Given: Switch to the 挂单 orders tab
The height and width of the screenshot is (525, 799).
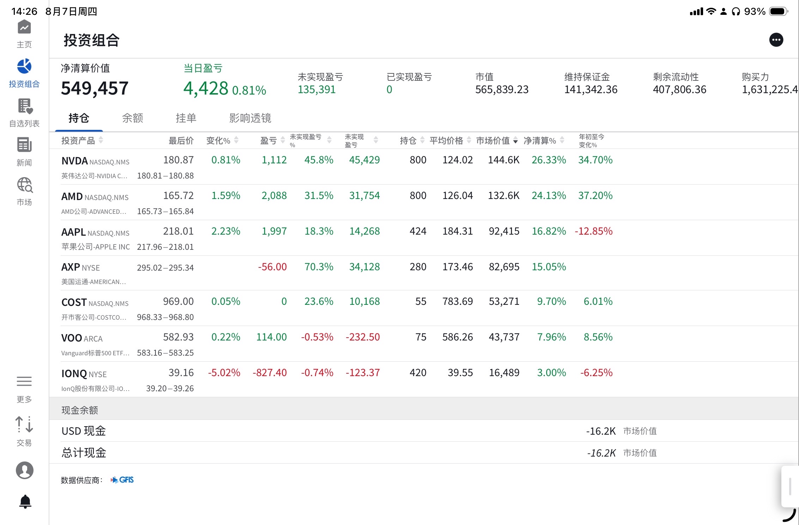Looking at the screenshot, I should coord(186,118).
